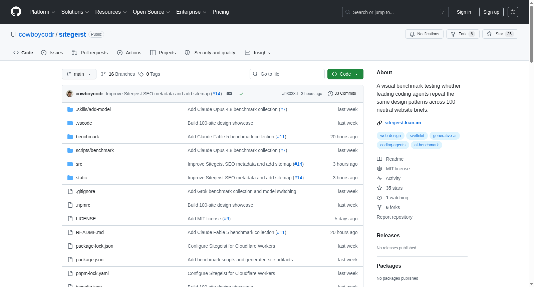The width and height of the screenshot is (534, 287).
Task: Click the Sign in link
Action: 464,12
